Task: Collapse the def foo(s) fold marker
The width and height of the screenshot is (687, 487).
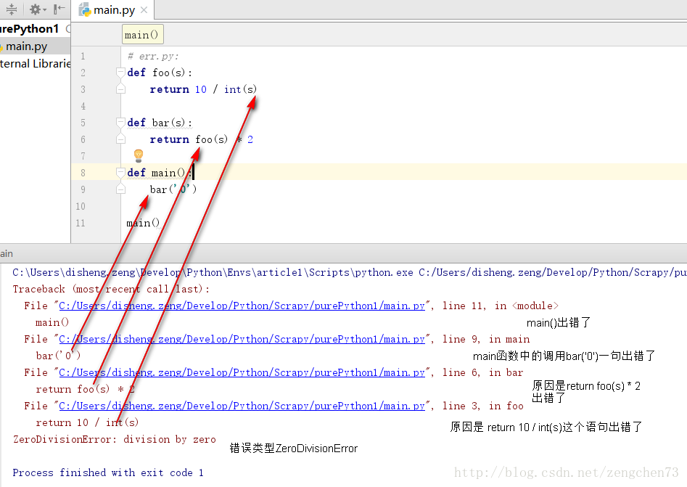Action: click(120, 73)
